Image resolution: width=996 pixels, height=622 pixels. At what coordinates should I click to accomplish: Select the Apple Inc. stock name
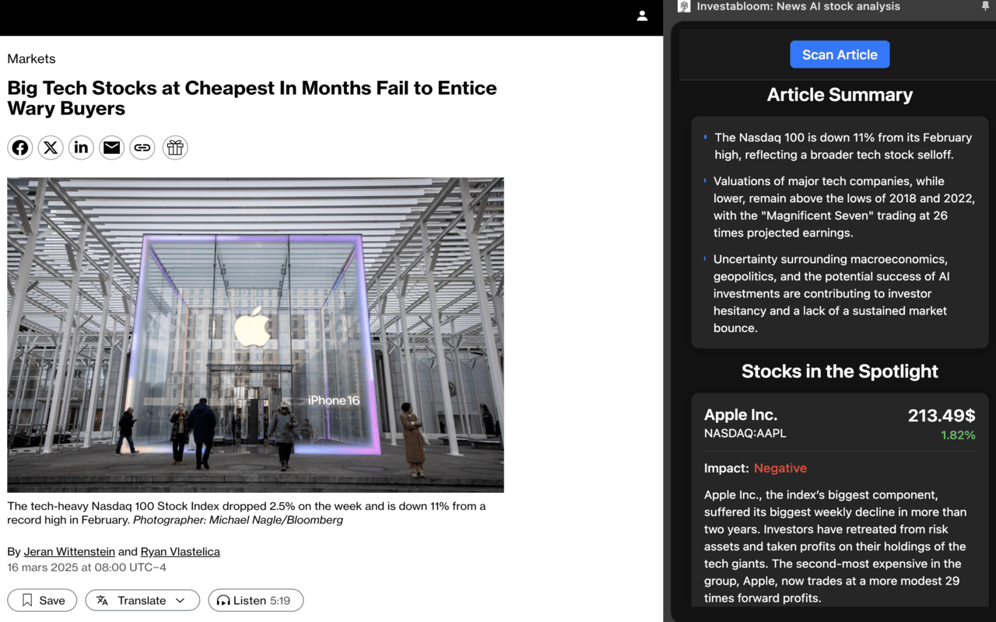741,415
